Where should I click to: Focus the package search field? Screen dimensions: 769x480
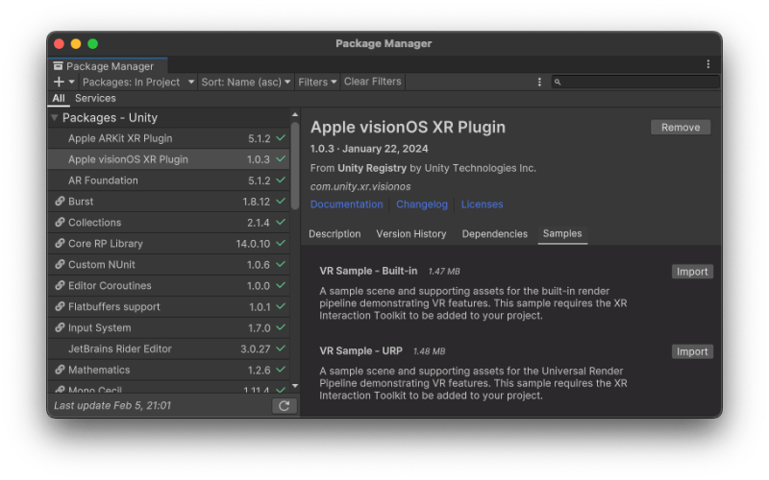click(x=635, y=82)
